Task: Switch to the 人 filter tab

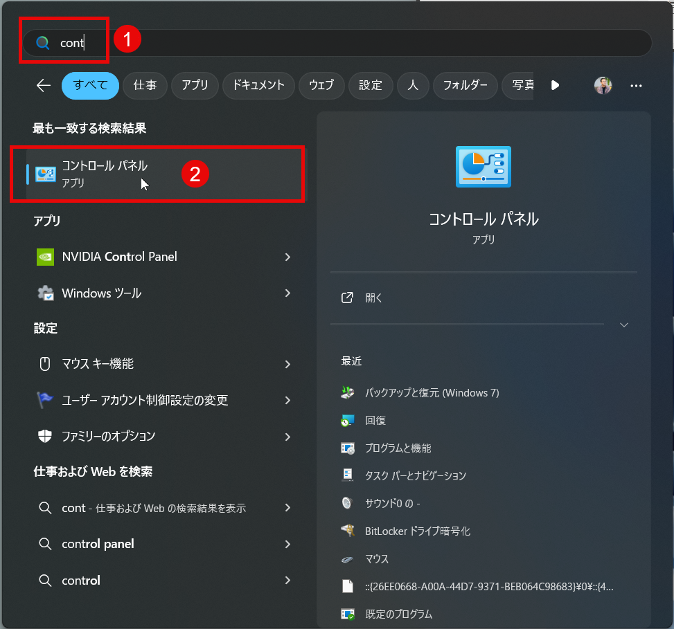Action: coord(413,85)
